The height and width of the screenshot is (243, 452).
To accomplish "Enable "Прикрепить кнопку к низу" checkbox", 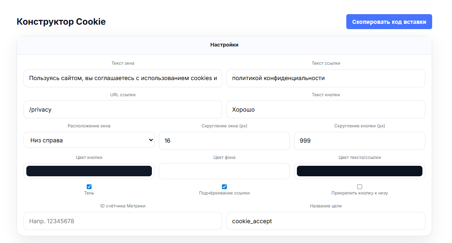I will 360,187.
